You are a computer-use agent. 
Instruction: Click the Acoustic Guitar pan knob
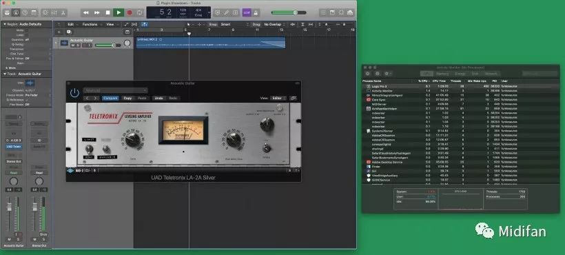pos(127,43)
